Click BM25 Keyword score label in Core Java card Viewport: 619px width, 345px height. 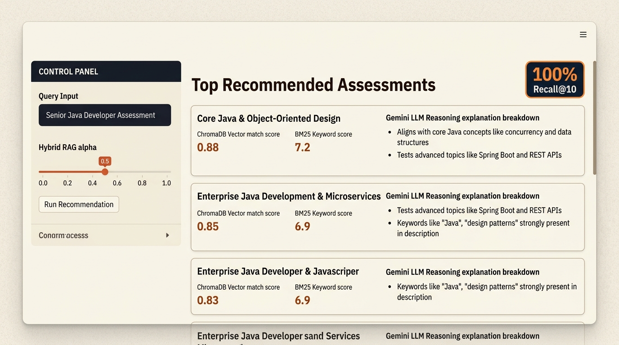click(323, 134)
